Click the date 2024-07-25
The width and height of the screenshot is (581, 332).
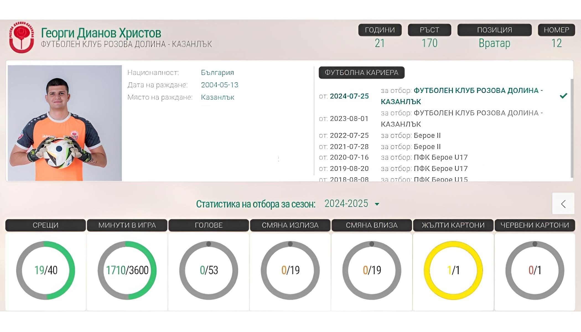pos(349,96)
